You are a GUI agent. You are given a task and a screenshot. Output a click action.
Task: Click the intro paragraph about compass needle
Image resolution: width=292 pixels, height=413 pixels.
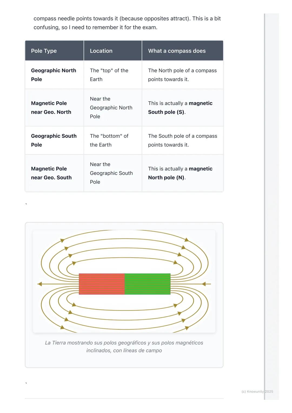coord(127,23)
